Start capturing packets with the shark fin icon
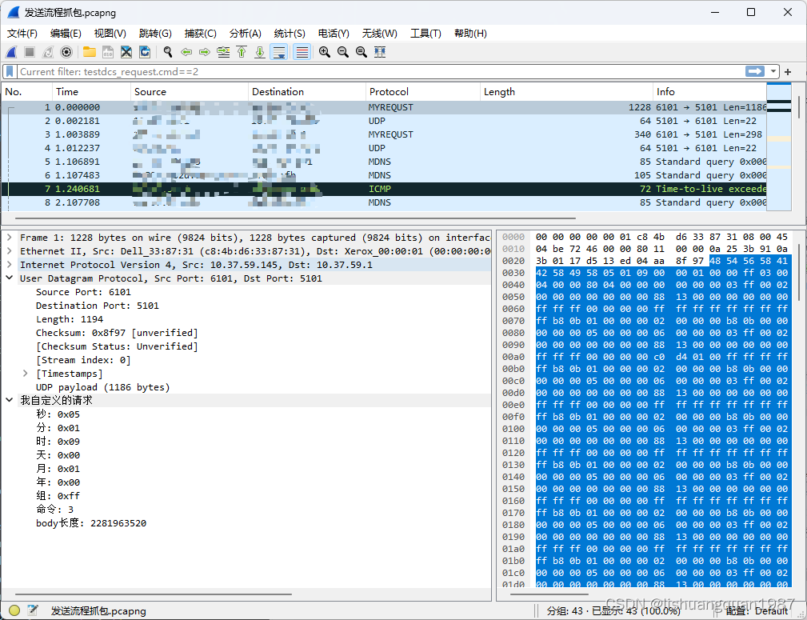Screen dimensions: 807x620 (11, 52)
